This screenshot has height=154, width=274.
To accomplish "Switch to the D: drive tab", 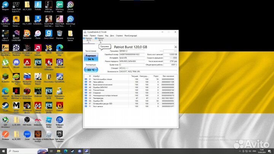I will tap(100, 40).
